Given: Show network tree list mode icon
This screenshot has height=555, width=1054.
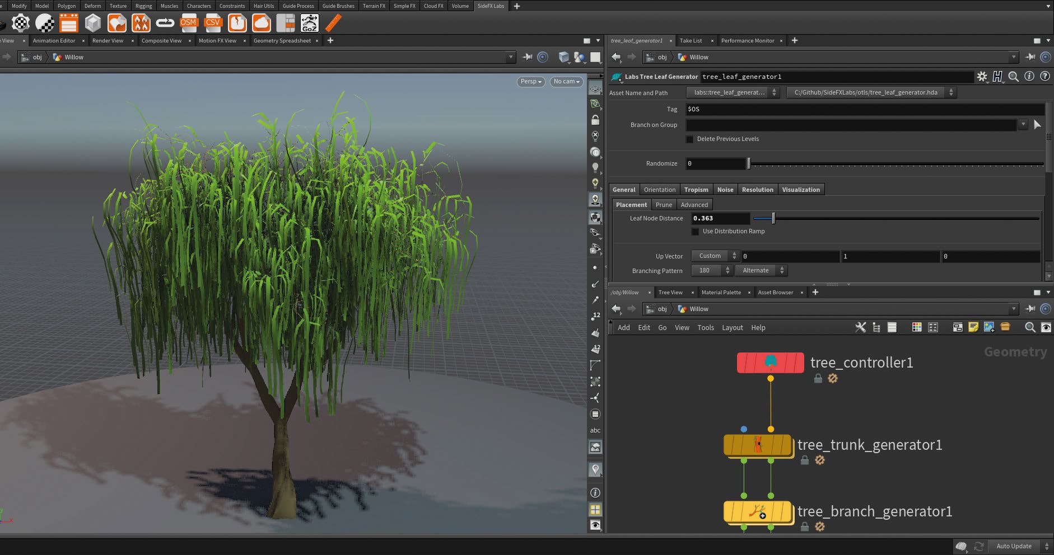Looking at the screenshot, I should (x=876, y=327).
